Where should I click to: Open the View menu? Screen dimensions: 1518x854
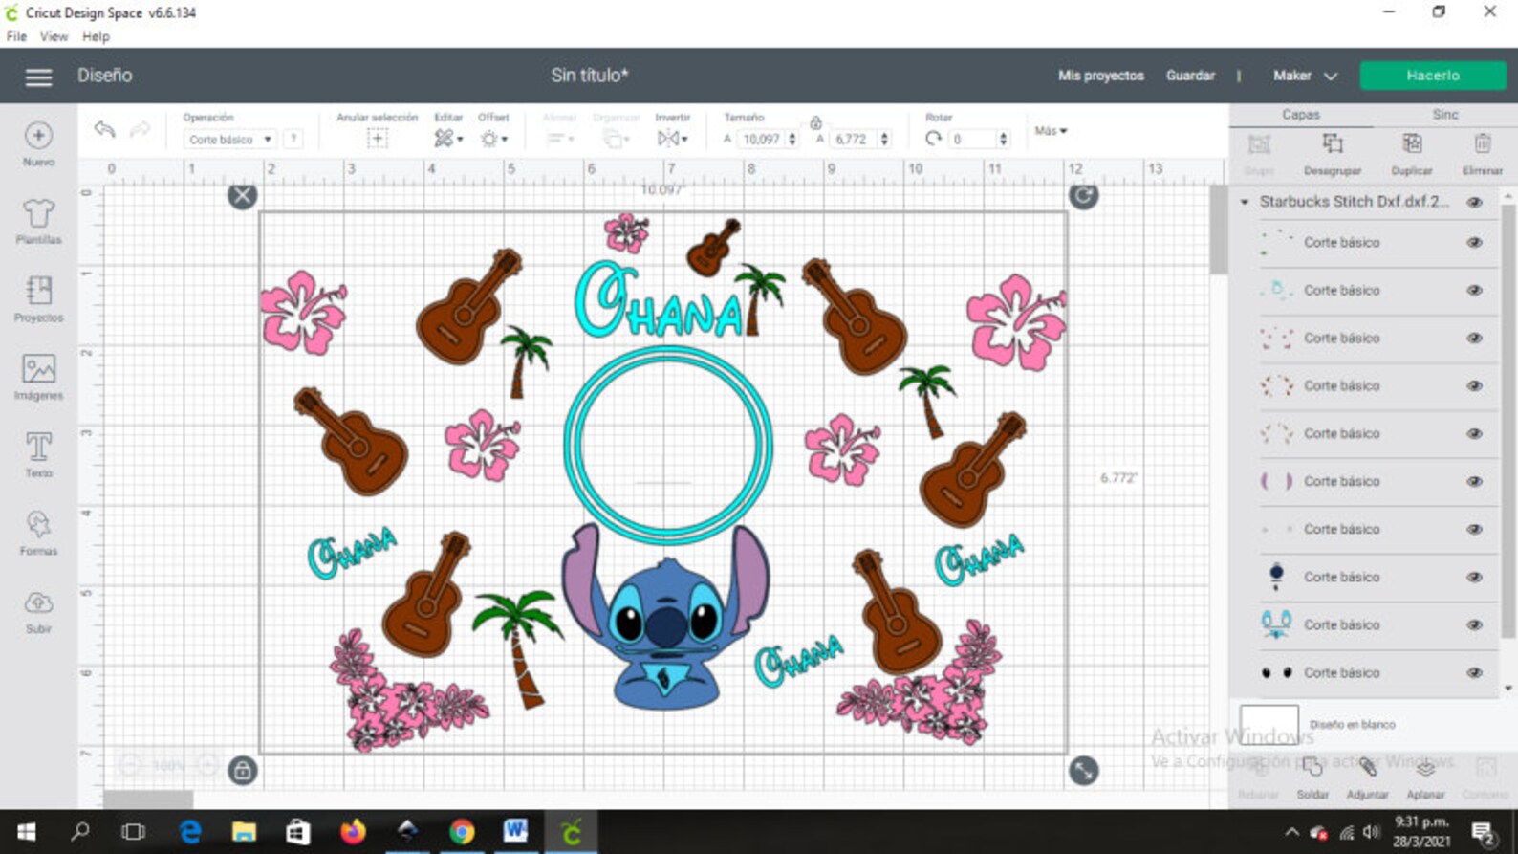(x=54, y=36)
